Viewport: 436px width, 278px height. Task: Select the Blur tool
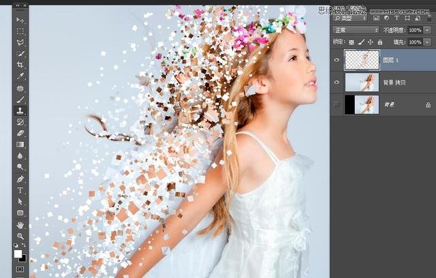coord(20,155)
